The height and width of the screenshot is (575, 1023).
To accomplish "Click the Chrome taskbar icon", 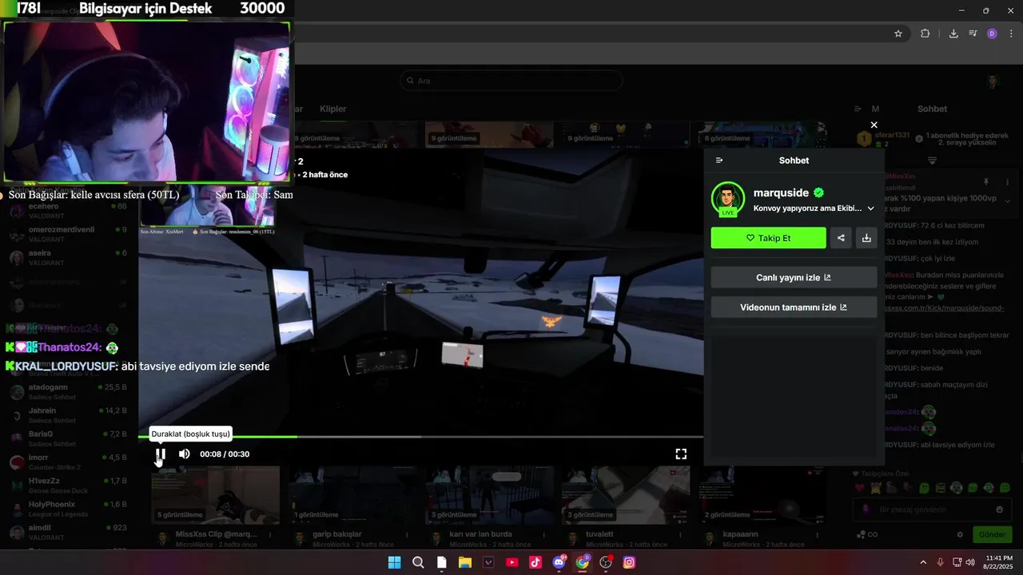I will click(x=583, y=562).
